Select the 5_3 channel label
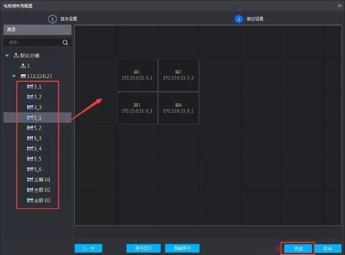 click(37, 138)
